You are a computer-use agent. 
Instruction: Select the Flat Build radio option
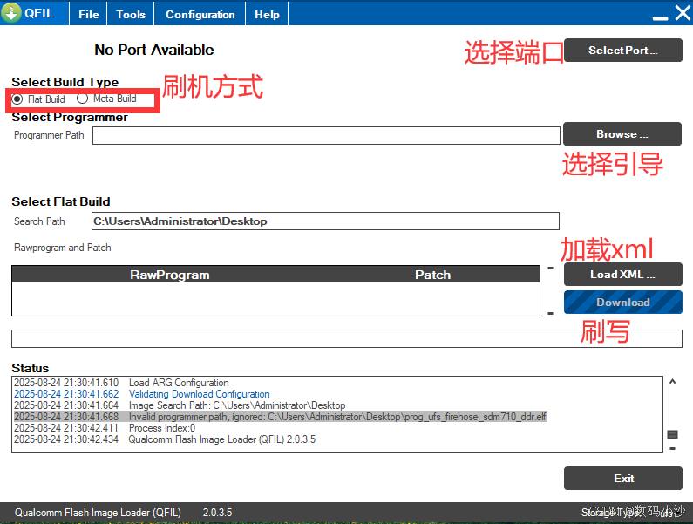(38, 99)
